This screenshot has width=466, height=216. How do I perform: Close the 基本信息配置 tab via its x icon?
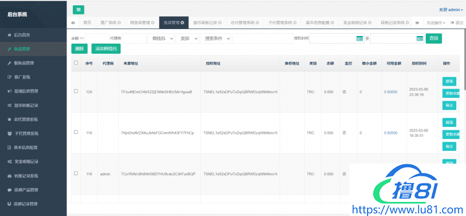[x=332, y=23]
